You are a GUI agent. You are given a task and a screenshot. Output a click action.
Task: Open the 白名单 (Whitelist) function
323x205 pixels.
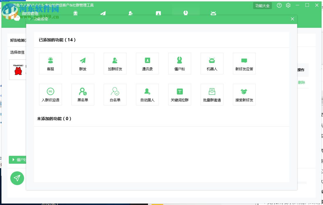click(115, 94)
